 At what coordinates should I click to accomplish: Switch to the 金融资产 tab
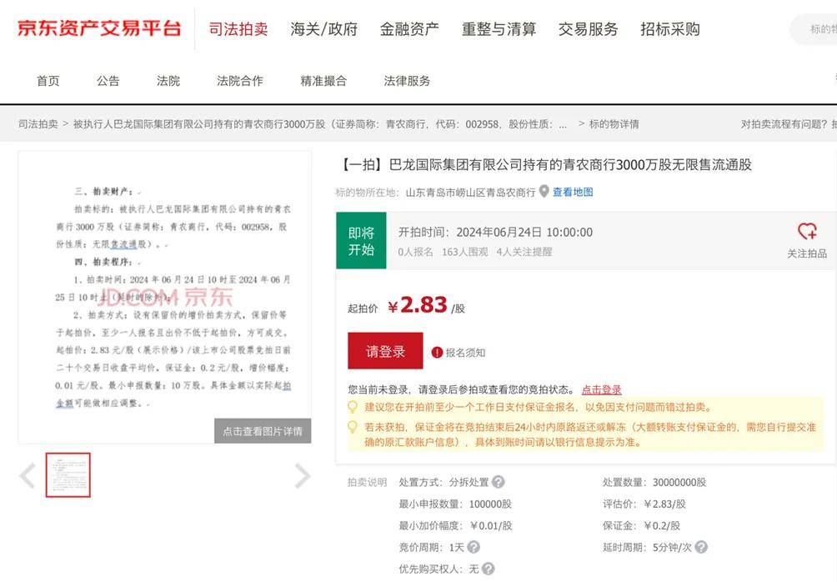click(x=411, y=28)
